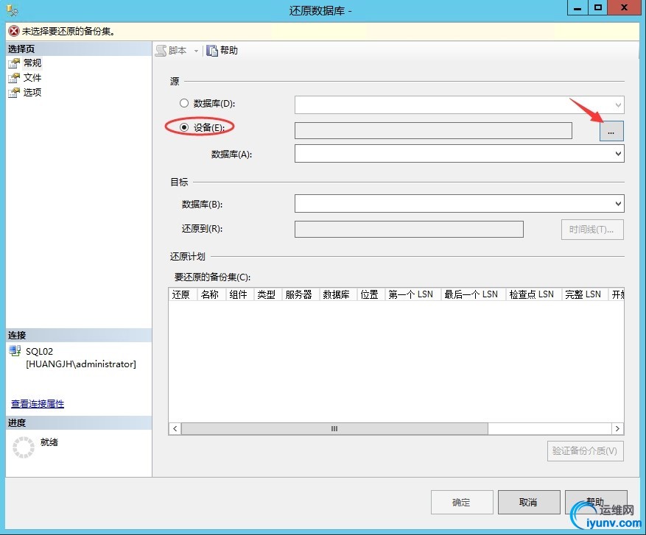Click the 帮助 toolbar label
This screenshot has width=646, height=535.
point(229,51)
